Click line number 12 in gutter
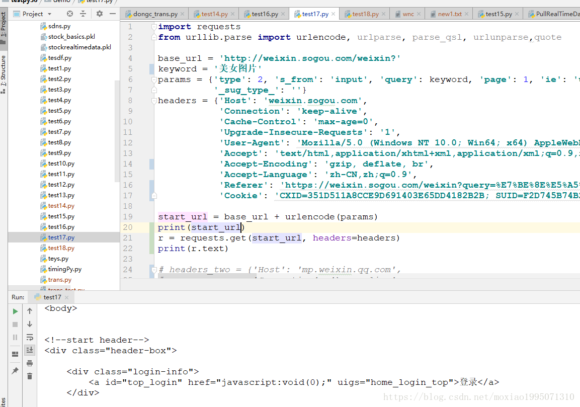The image size is (580, 407). tap(128, 143)
